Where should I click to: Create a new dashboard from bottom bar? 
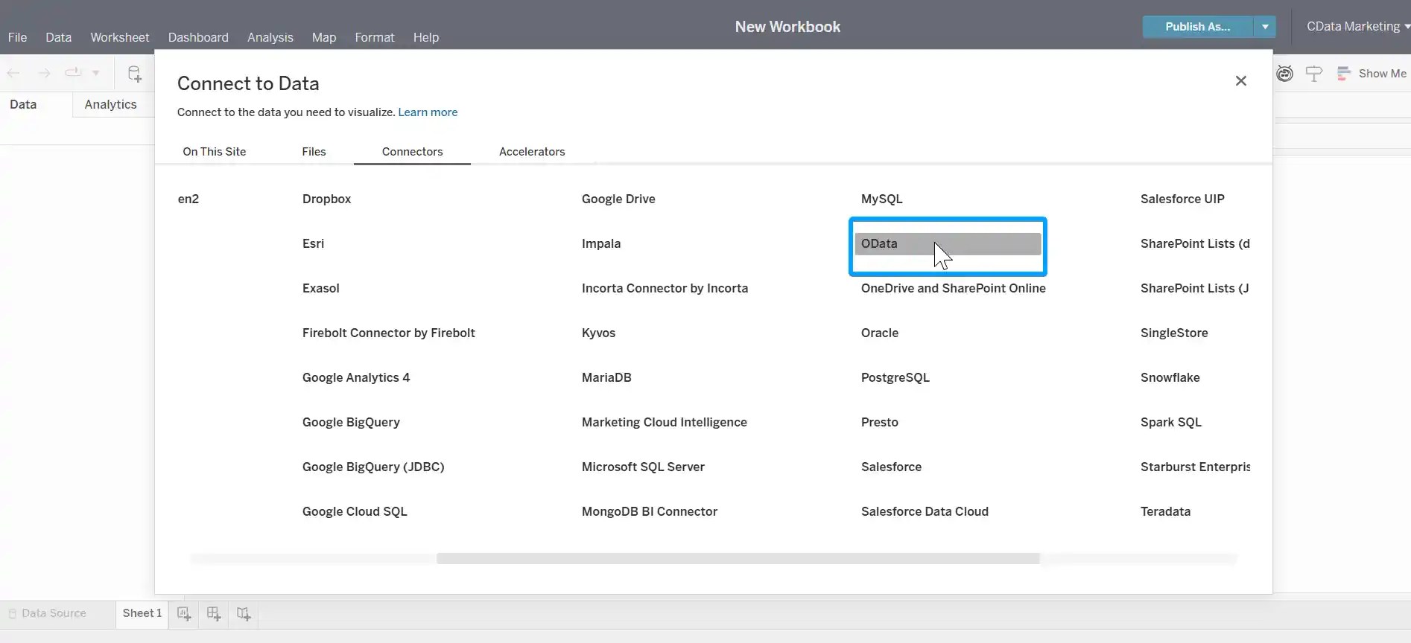(214, 614)
